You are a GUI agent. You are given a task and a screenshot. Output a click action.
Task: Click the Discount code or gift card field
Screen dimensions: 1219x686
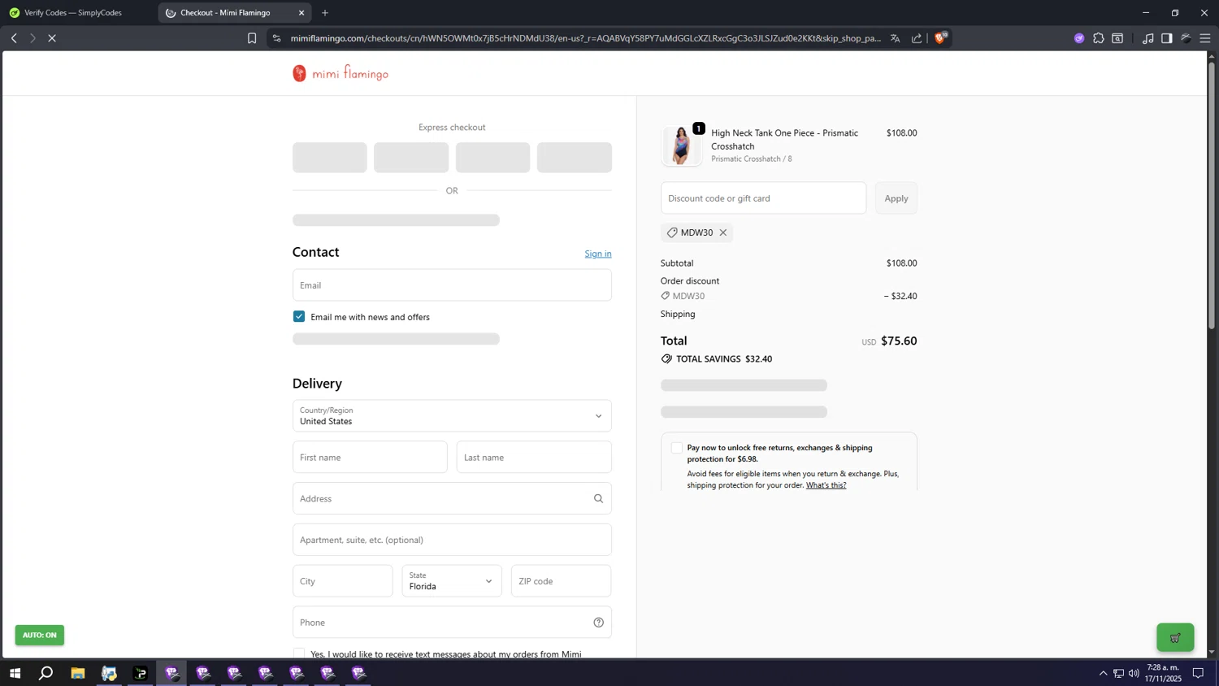763,198
